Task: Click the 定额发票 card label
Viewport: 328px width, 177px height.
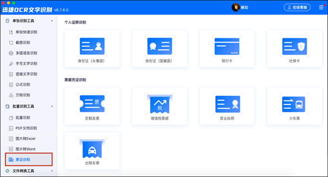Action: [92, 119]
